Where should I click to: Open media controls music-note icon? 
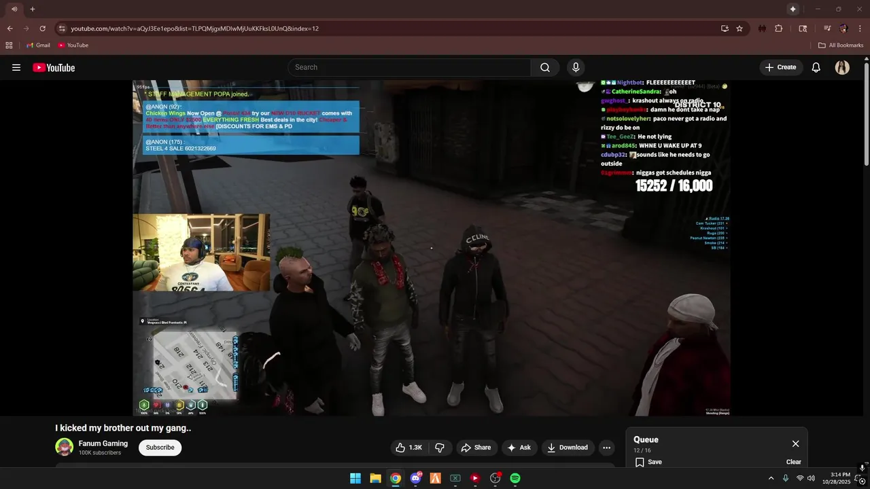(827, 29)
